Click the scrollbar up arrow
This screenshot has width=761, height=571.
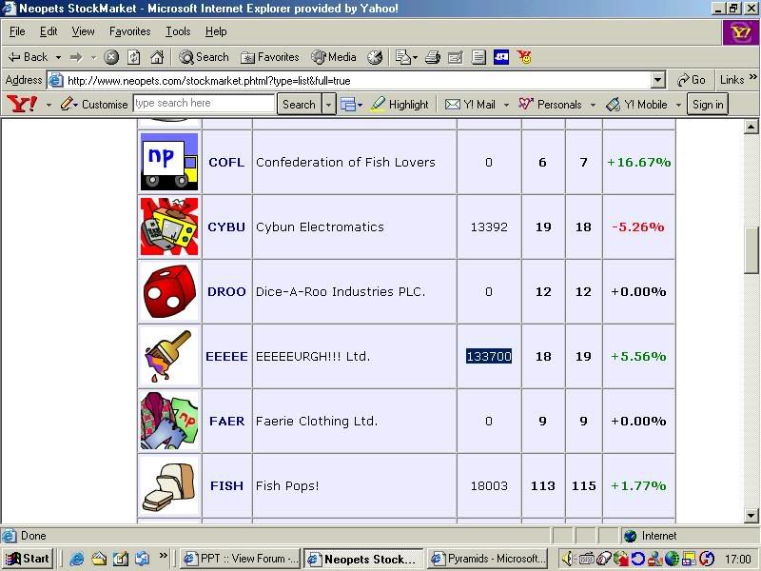pos(751,127)
